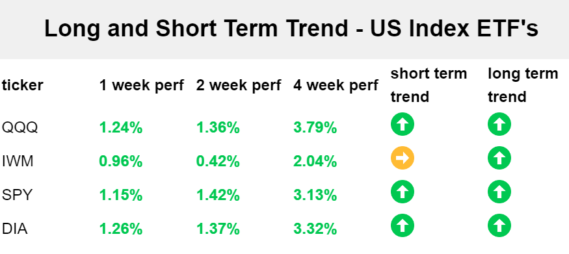
Task: Select the IWM ticker label
Action: point(18,161)
